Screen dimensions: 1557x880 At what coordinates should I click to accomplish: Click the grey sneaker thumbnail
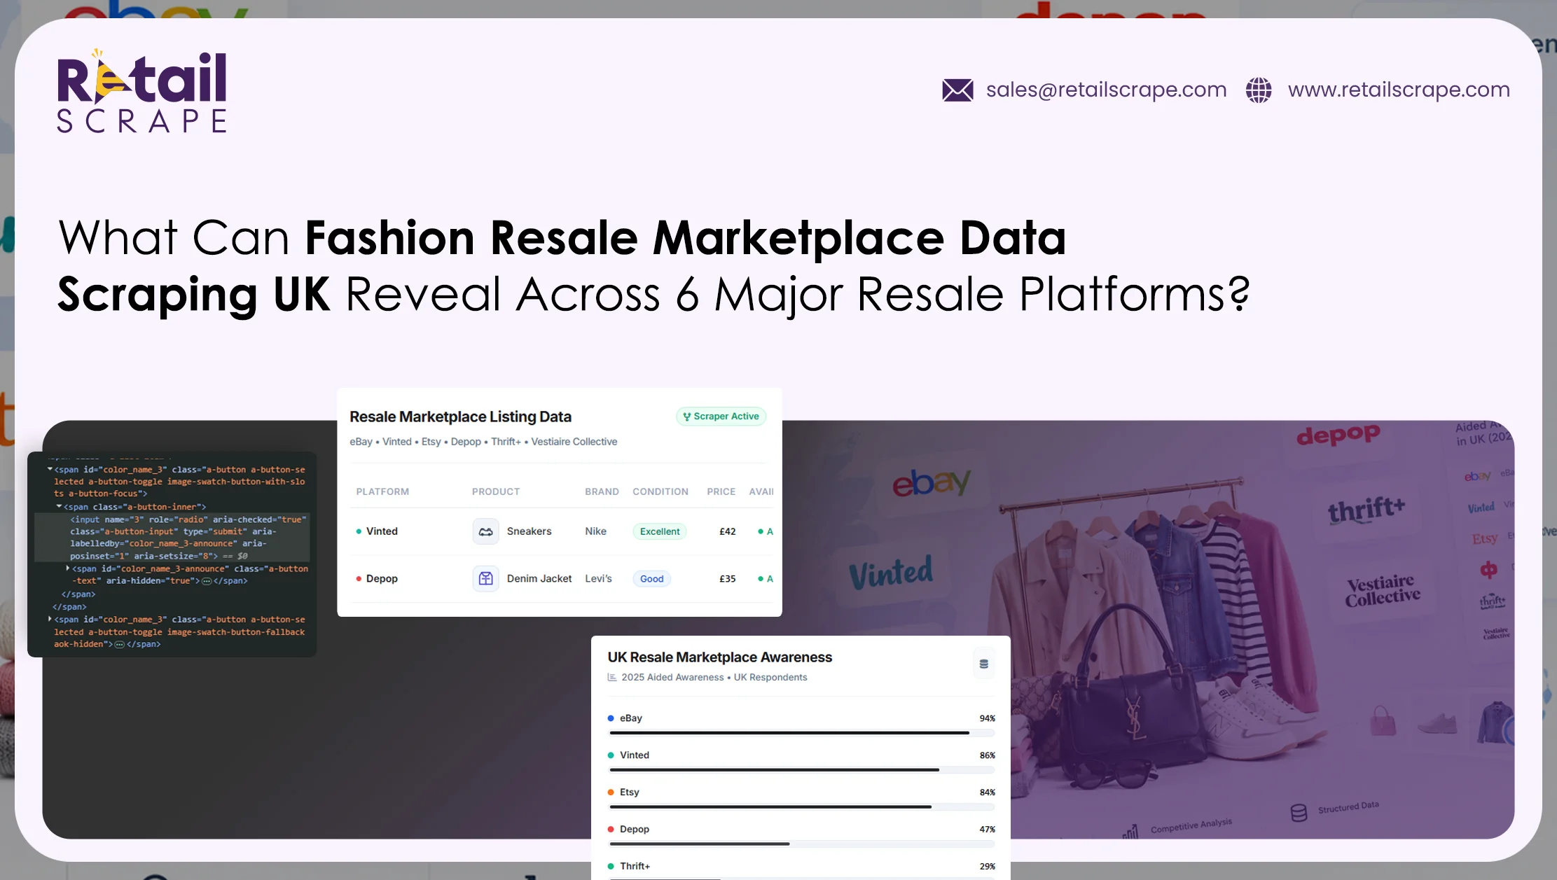point(1437,722)
